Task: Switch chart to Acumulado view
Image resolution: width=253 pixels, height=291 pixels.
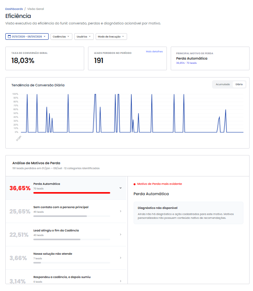Action: pos(223,84)
